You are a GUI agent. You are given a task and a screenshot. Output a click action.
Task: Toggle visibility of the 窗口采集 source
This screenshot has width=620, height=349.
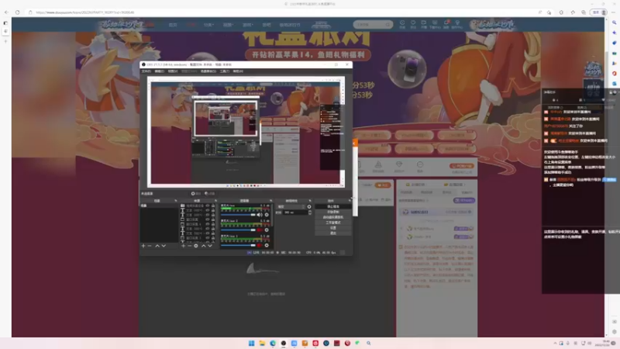(208, 219)
